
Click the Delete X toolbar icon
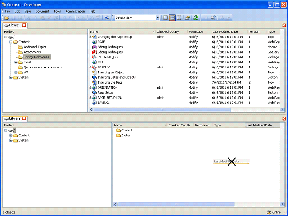click(x=49, y=18)
